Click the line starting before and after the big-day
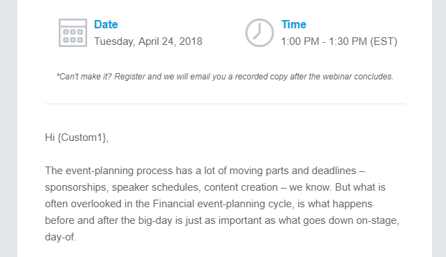446x257 pixels. (x=222, y=220)
